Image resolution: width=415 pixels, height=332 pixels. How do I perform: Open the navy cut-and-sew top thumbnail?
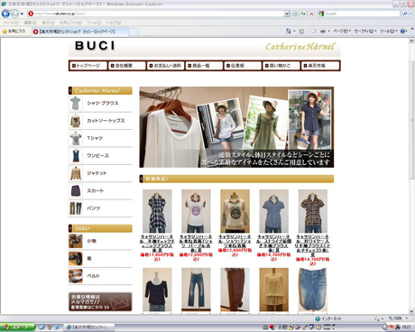[157, 290]
